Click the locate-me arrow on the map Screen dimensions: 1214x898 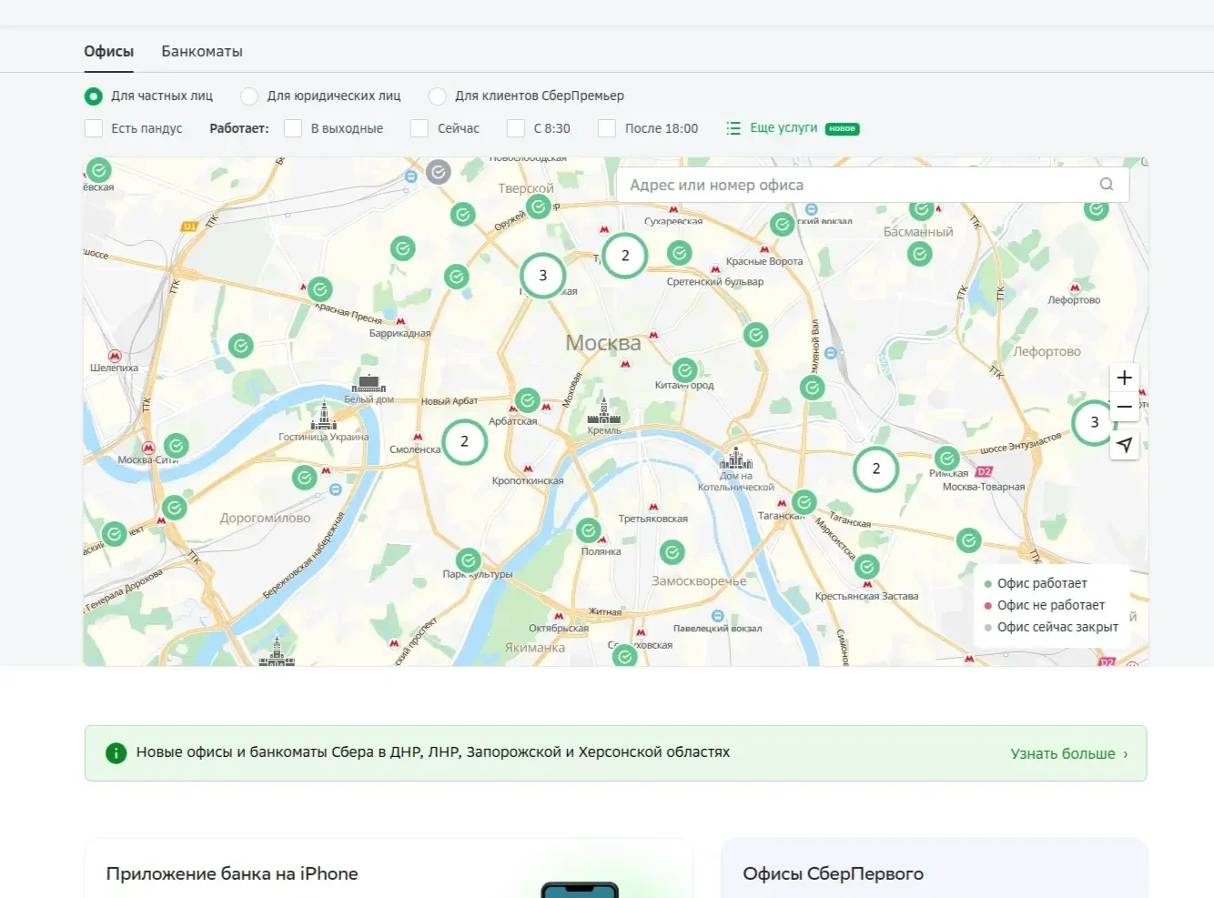[x=1125, y=445]
